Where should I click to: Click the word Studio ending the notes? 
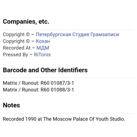117,119
